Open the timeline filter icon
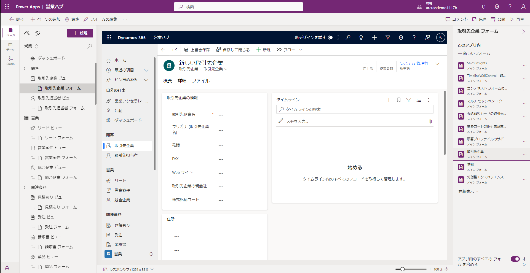Viewport: 530px width, 273px height. pos(409,100)
